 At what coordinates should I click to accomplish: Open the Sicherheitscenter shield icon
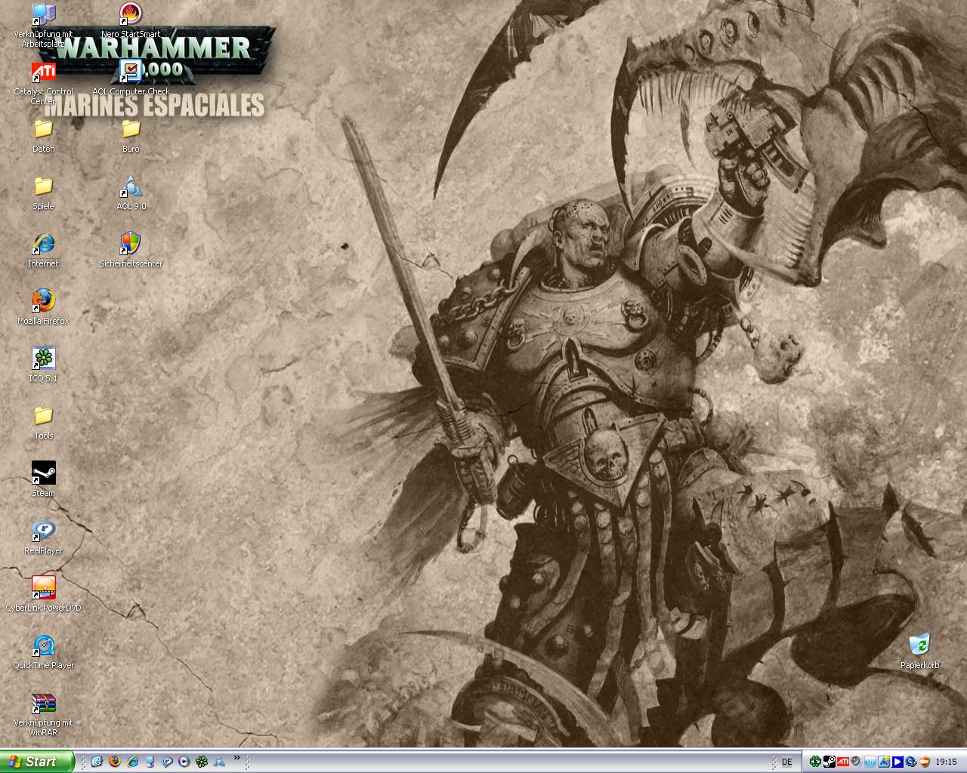coord(131,244)
